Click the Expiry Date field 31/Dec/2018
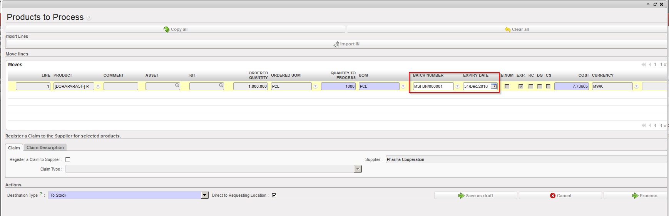Screen dimensions: 669x216 (477, 86)
